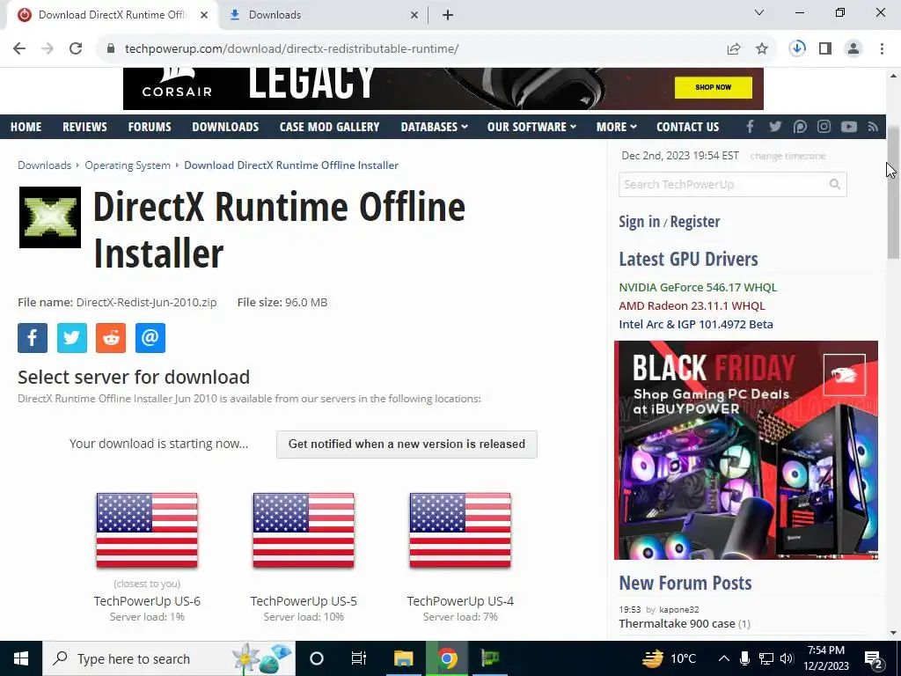Share page via email @ button
The width and height of the screenshot is (901, 676).
(150, 337)
